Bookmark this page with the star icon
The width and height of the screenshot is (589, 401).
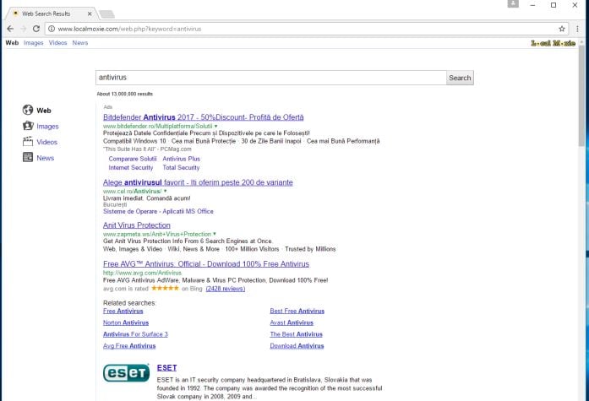pos(562,29)
